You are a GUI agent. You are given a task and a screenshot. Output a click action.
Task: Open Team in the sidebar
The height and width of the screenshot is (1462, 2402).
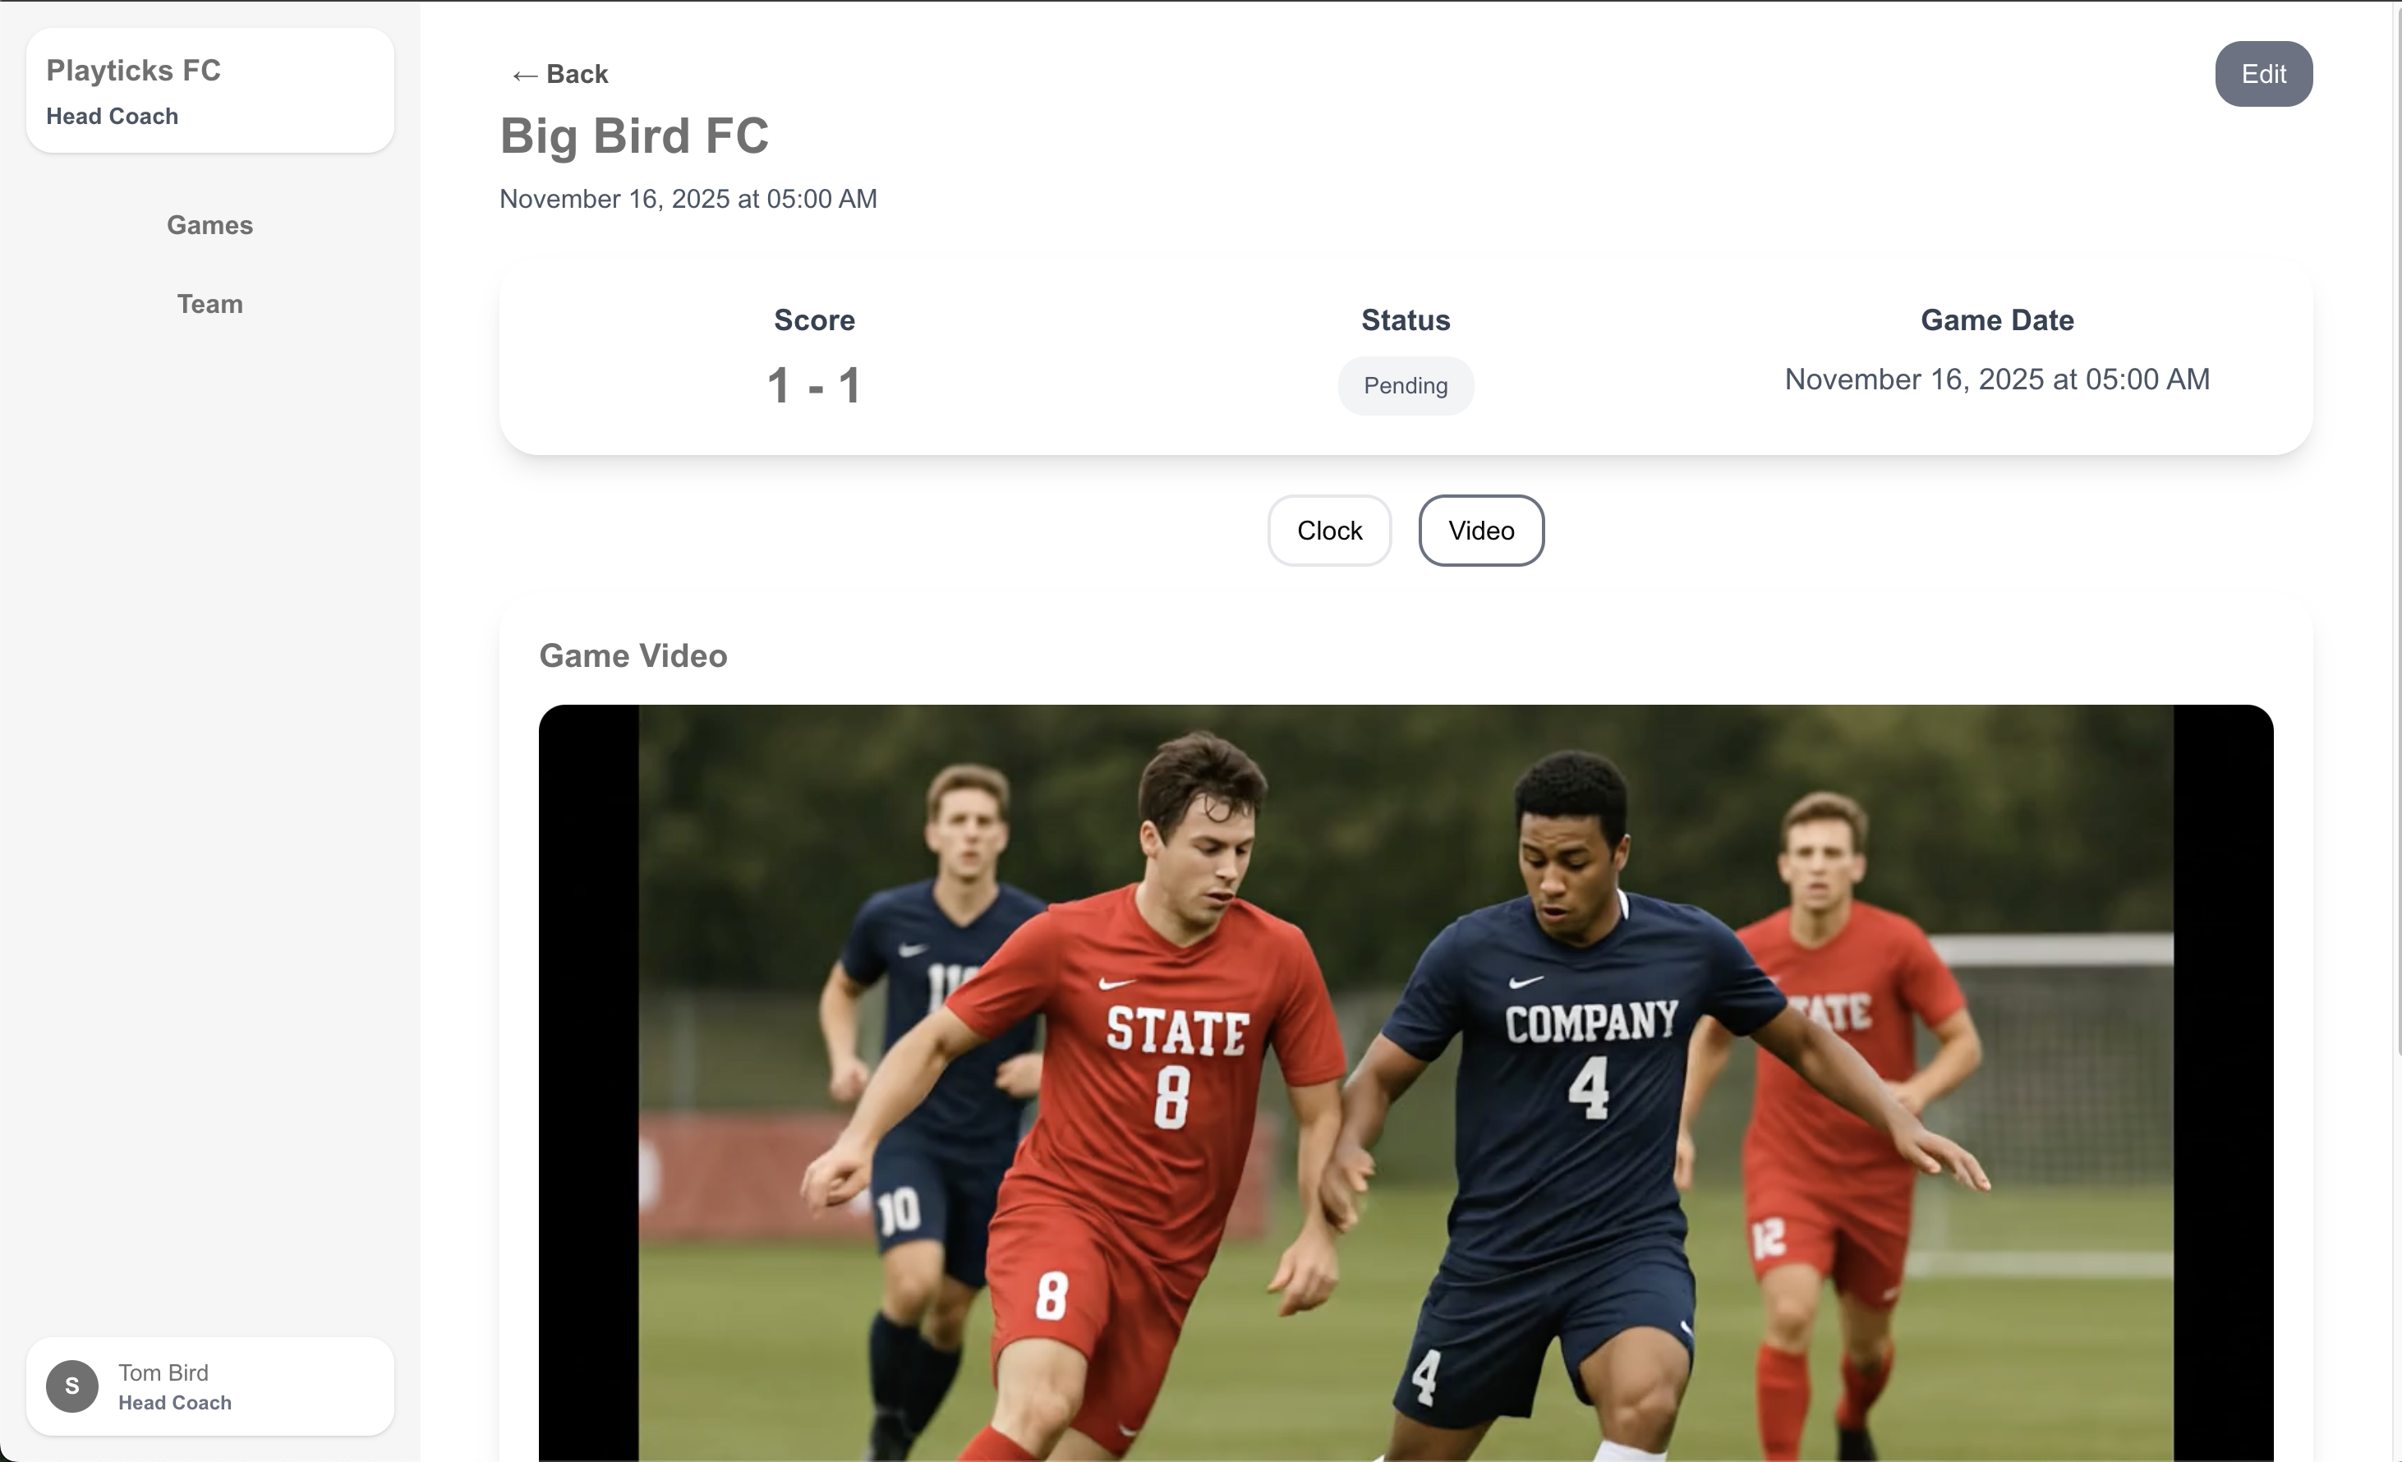[209, 304]
